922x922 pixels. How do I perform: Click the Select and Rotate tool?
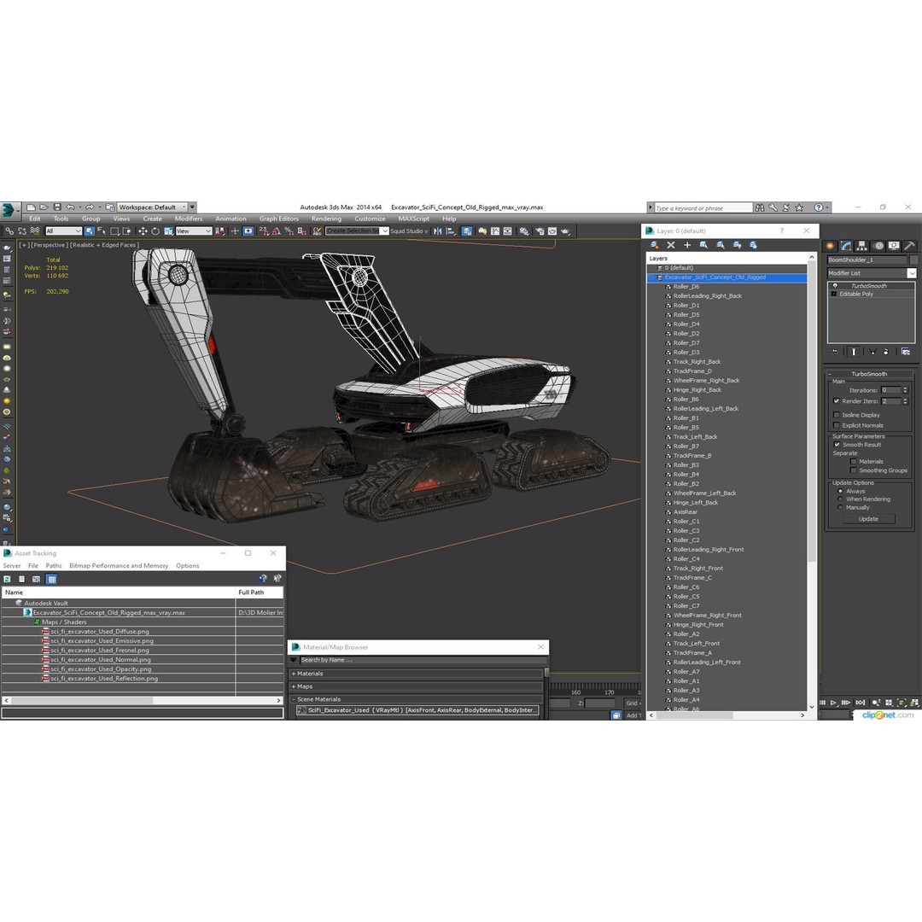point(155,231)
